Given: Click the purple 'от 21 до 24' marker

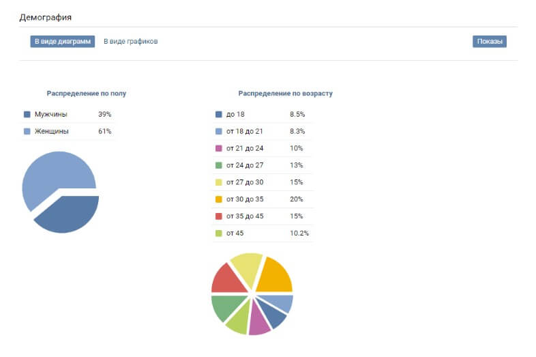Looking at the screenshot, I should pyautogui.click(x=219, y=148).
